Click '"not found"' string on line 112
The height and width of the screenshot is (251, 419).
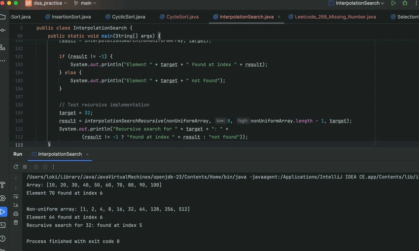[x=224, y=137]
